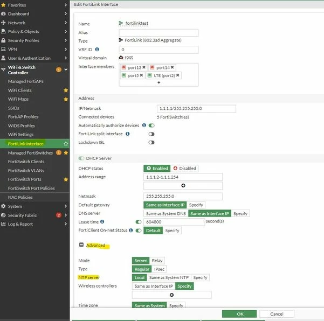Viewport: 324px width, 321px height.
Task: Expand the Log & Report chevron
Action: click(66, 224)
